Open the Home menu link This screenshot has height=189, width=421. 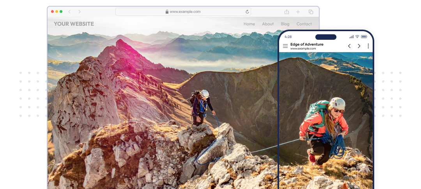pos(249,24)
